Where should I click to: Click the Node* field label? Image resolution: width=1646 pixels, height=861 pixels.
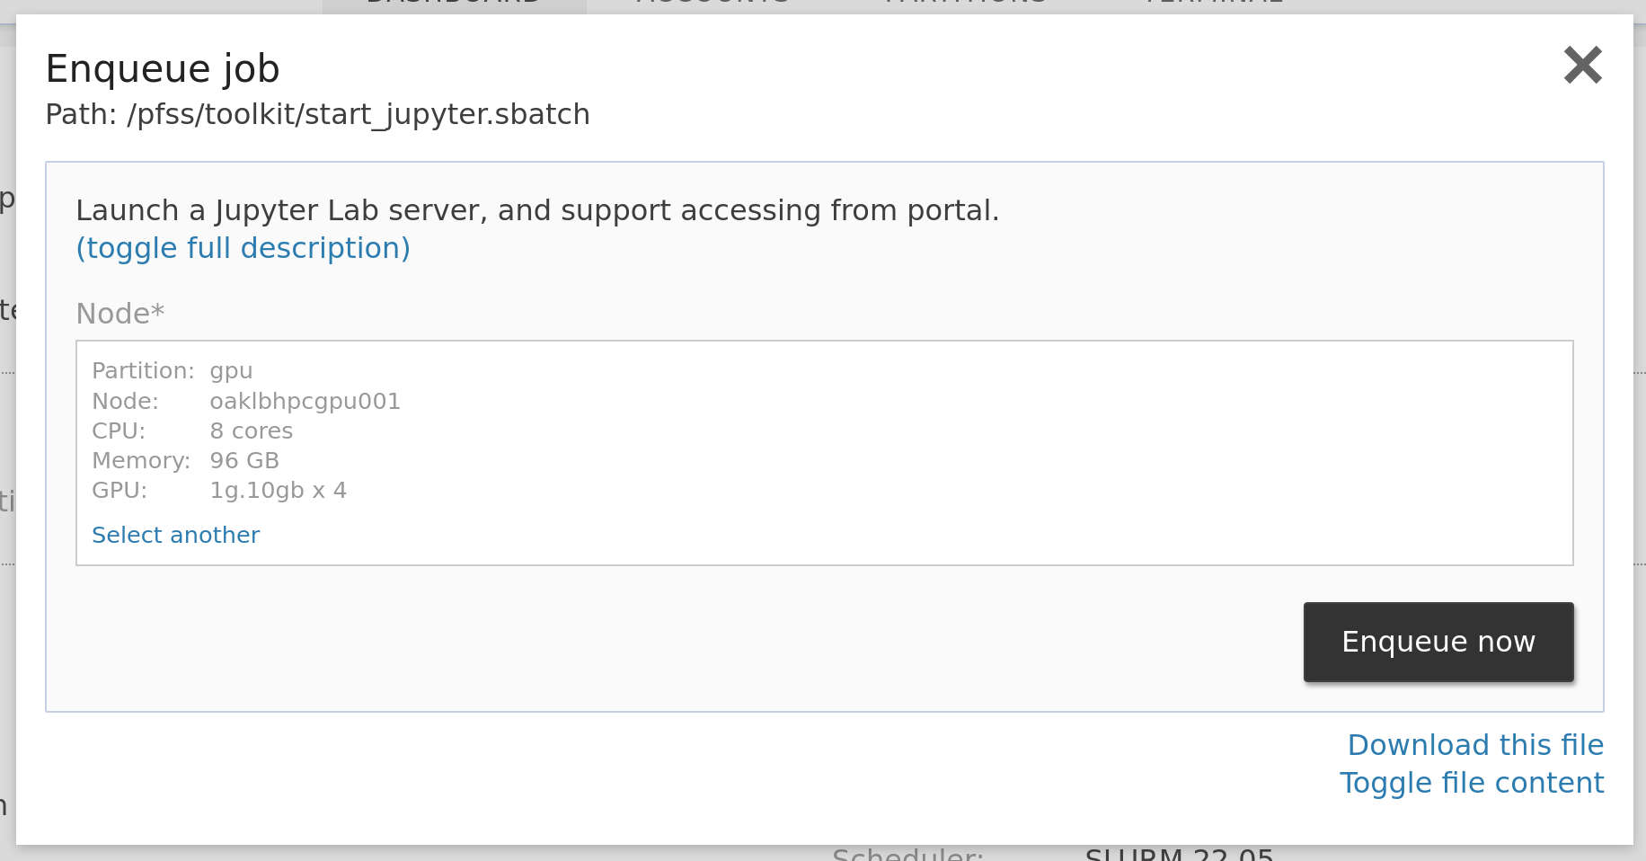(x=120, y=314)
